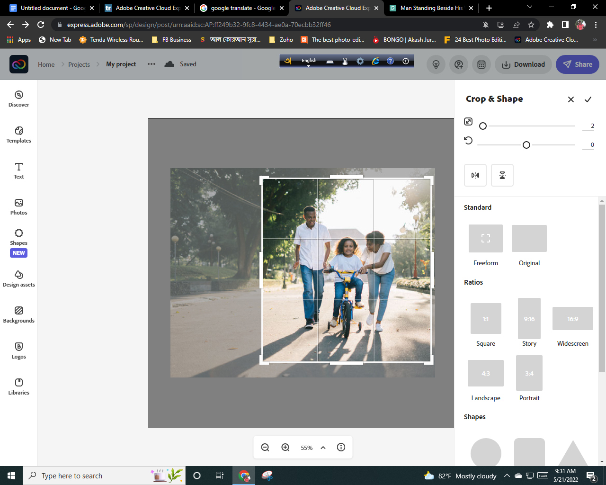This screenshot has width=606, height=485.
Task: Click the scale image icon
Action: coord(468,121)
